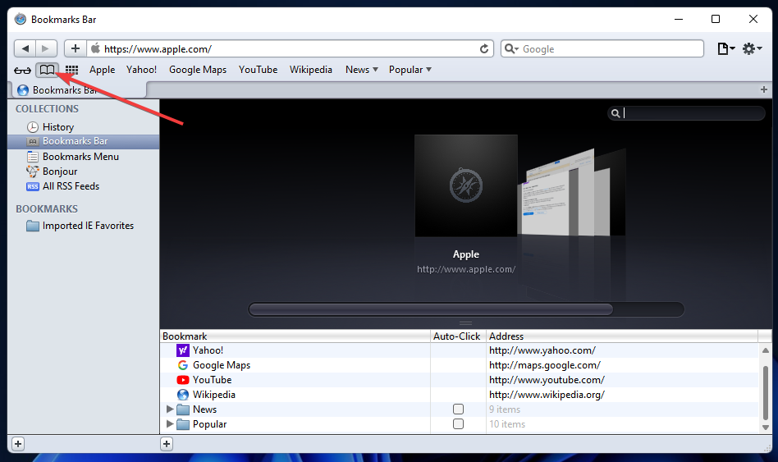Click the Apple cover flow thumbnail
This screenshot has width=778, height=462.
point(466,185)
